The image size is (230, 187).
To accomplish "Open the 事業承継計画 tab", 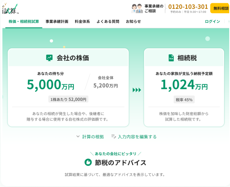I will coord(57,22).
